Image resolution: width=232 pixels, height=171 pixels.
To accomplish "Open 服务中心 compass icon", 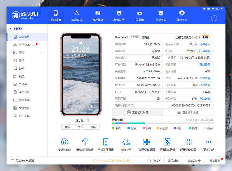I will pos(182,13).
